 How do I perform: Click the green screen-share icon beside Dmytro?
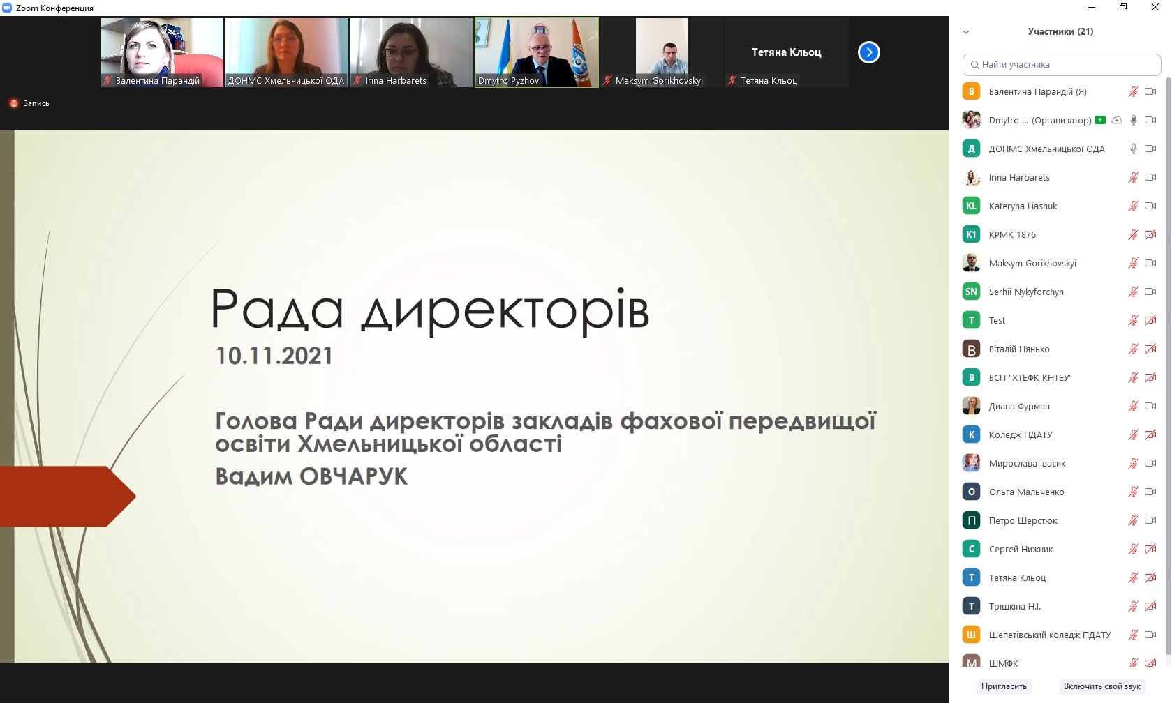(1100, 120)
